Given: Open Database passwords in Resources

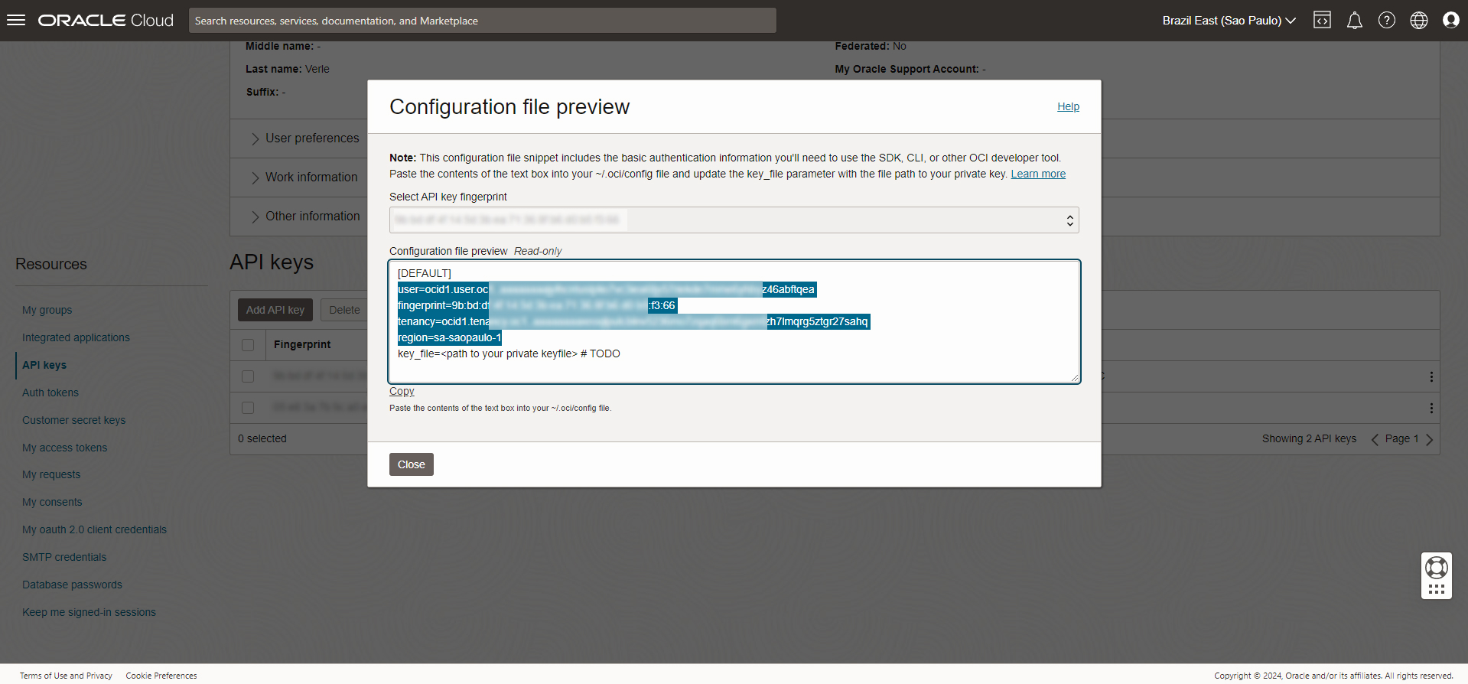Looking at the screenshot, I should click(72, 585).
